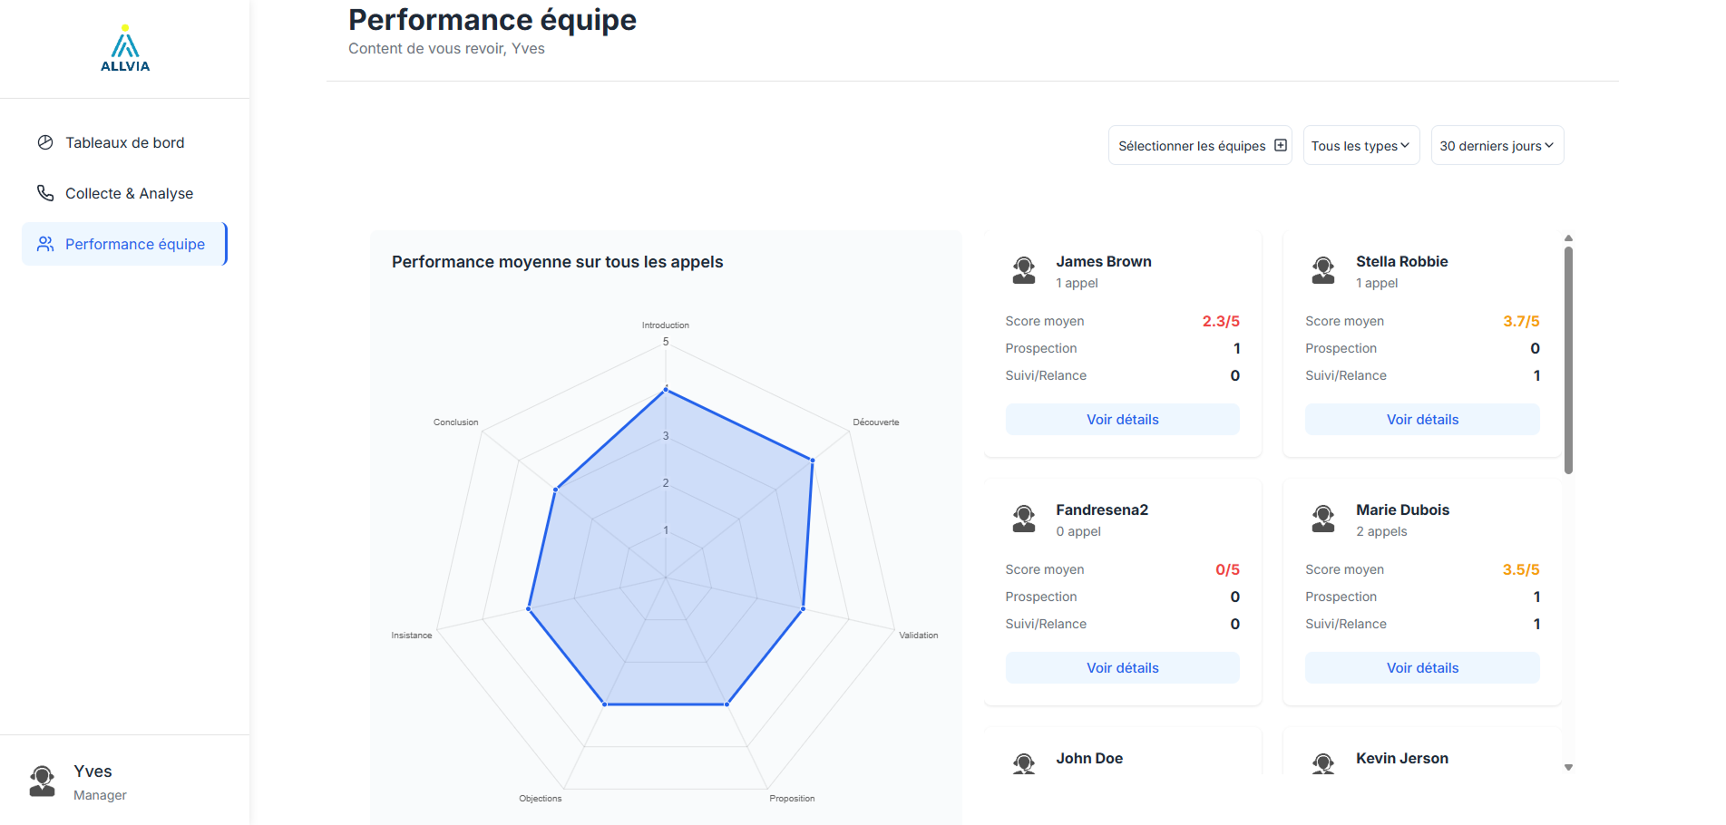Click Fandresena2's agent avatar icon

tap(1024, 519)
